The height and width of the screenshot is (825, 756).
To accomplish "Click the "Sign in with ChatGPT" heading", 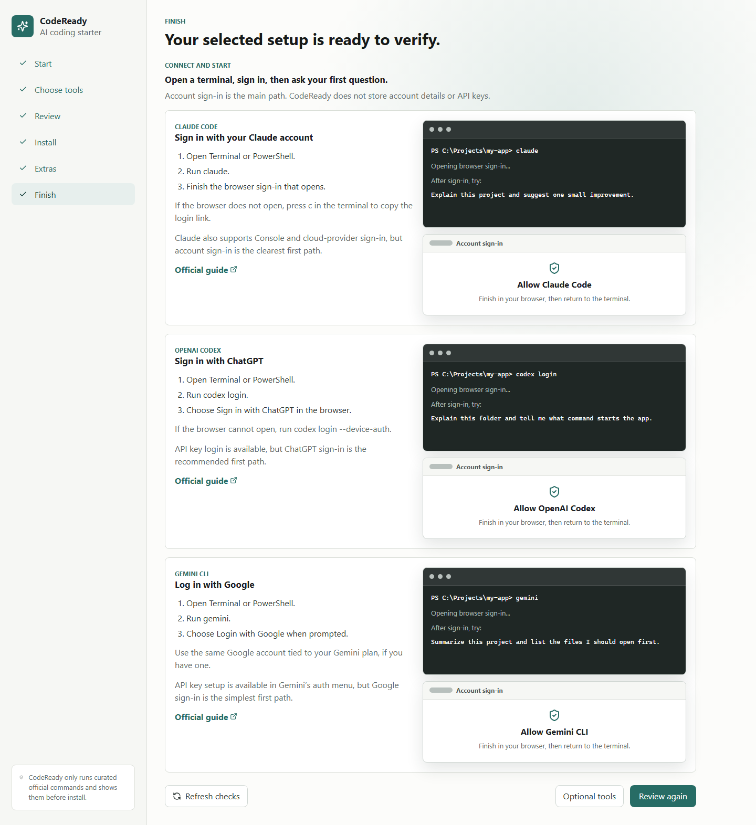I will click(219, 361).
